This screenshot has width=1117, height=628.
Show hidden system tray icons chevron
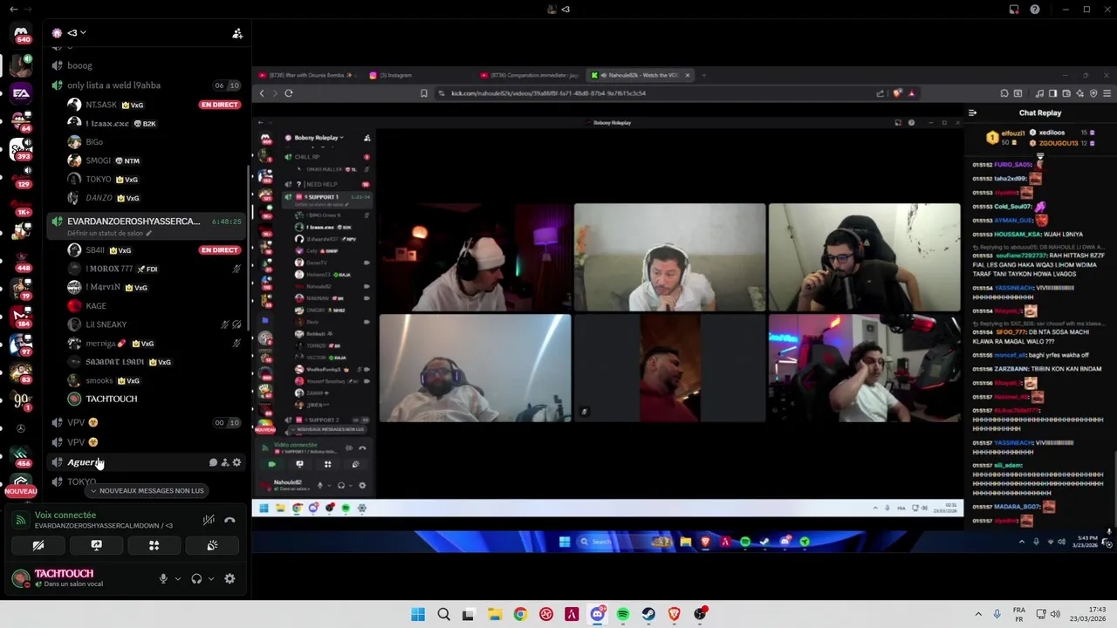point(978,614)
